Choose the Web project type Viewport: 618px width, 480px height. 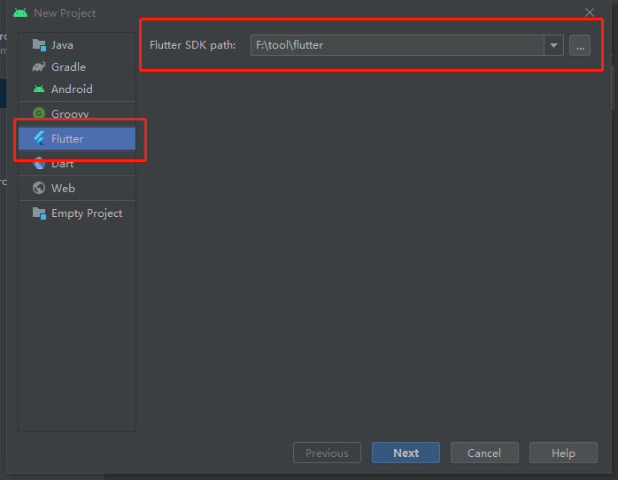(77, 188)
